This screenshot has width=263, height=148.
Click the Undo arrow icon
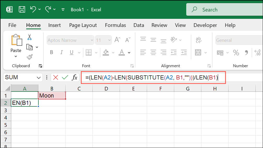[x=33, y=9]
